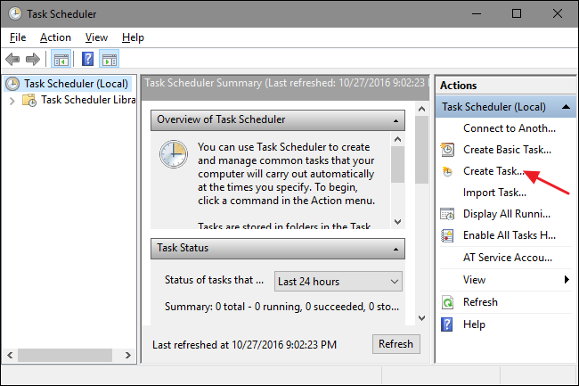Click the Back arrow toolbar icon
This screenshot has height=386, width=579.
tap(12, 60)
